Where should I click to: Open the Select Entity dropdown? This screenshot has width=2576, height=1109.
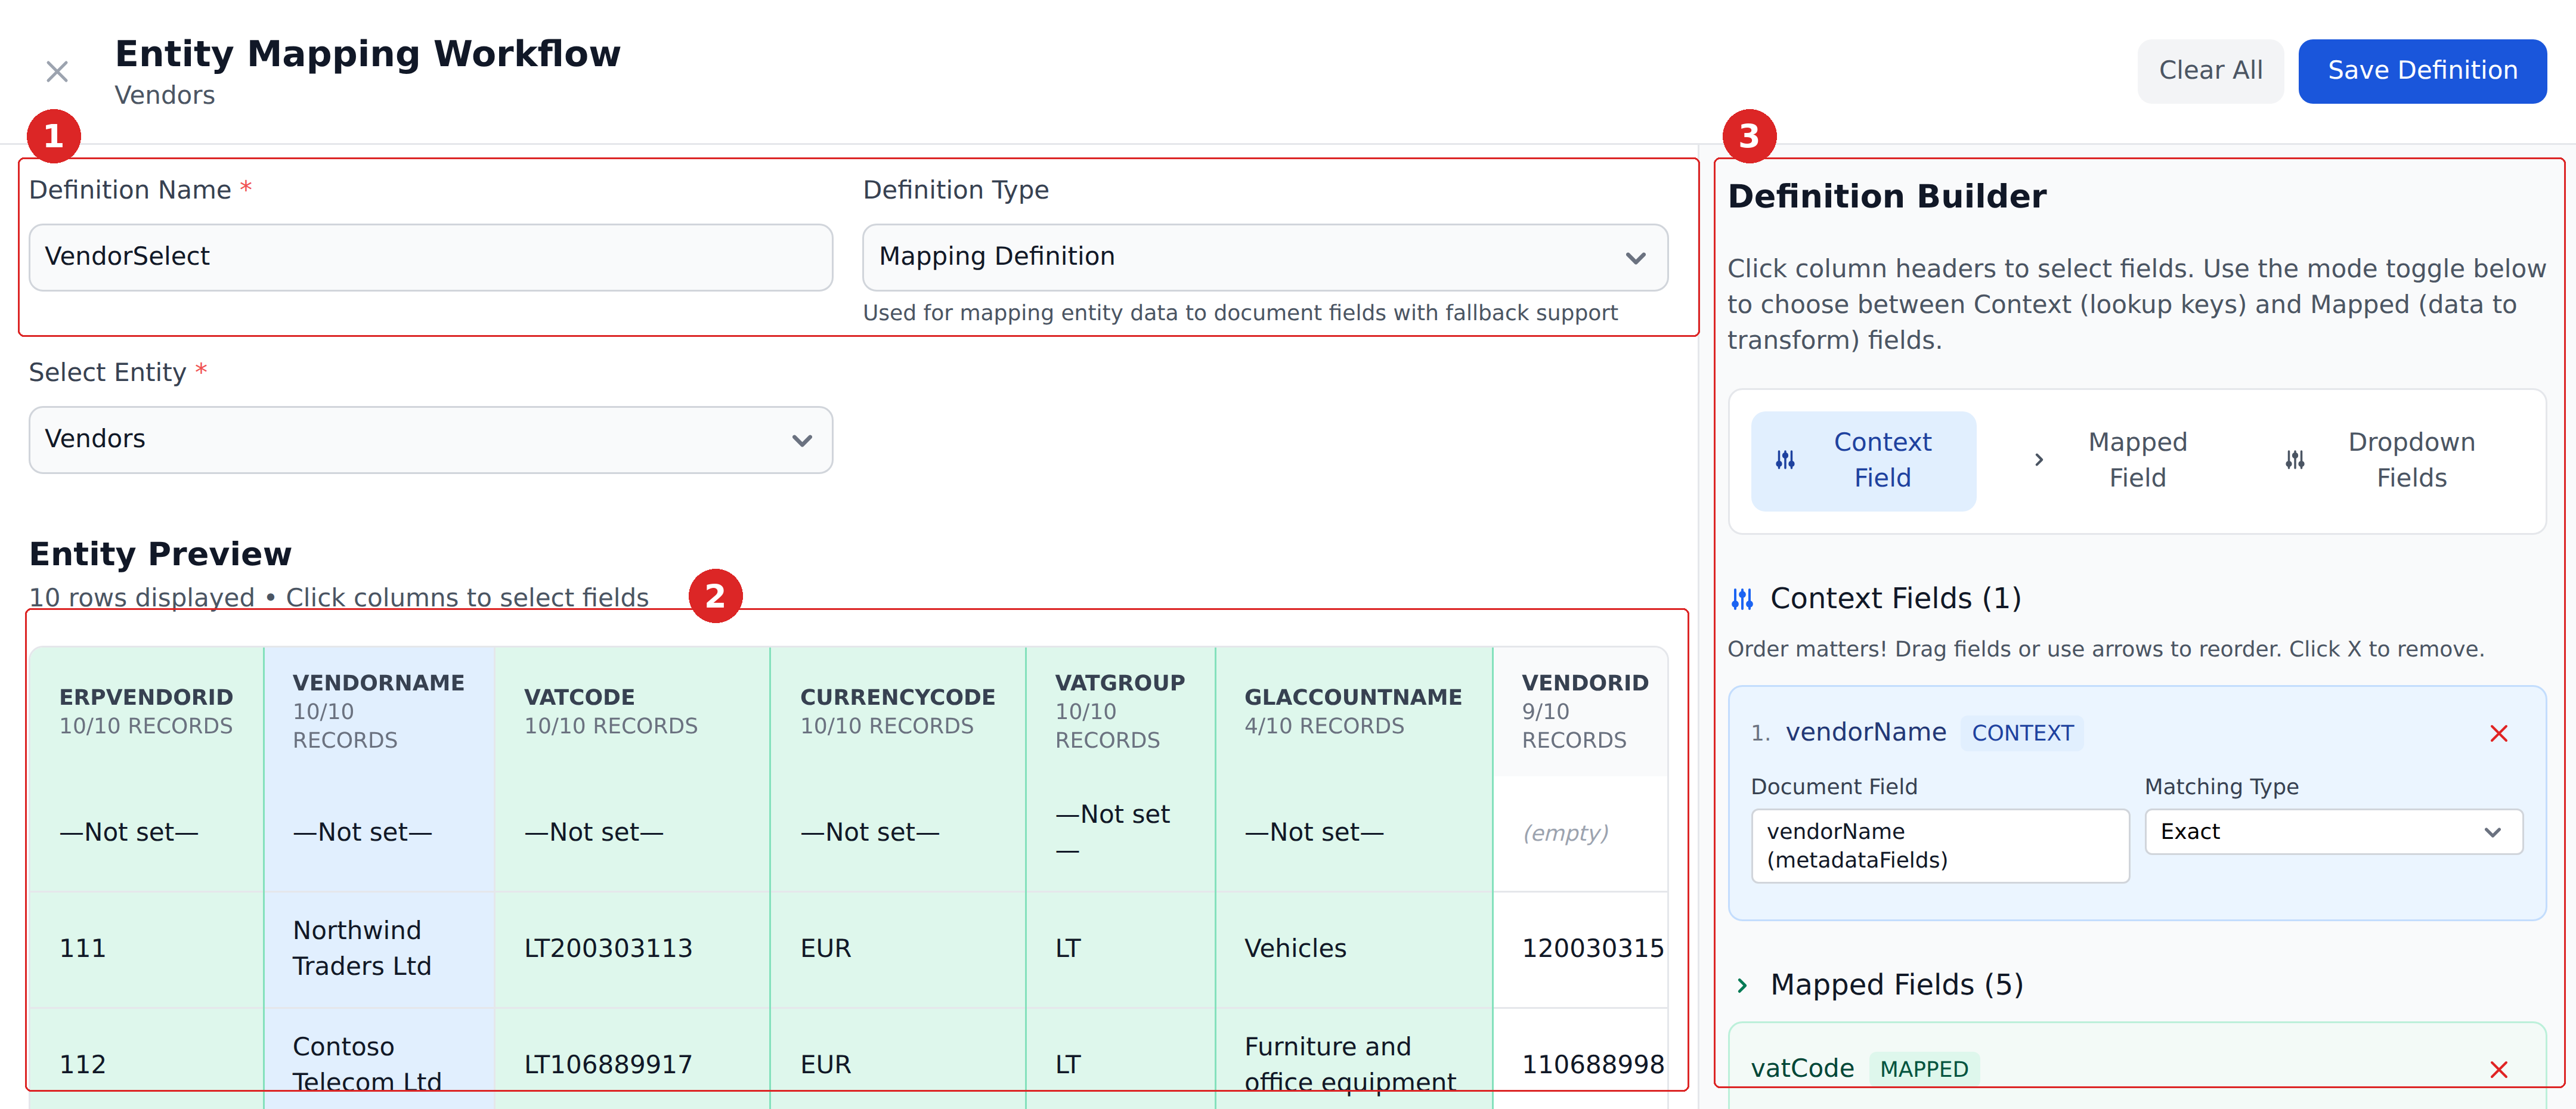[x=431, y=440]
